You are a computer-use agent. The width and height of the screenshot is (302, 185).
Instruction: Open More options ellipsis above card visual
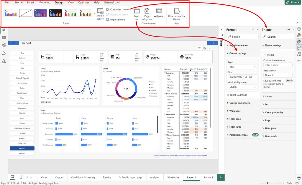[x=210, y=48]
